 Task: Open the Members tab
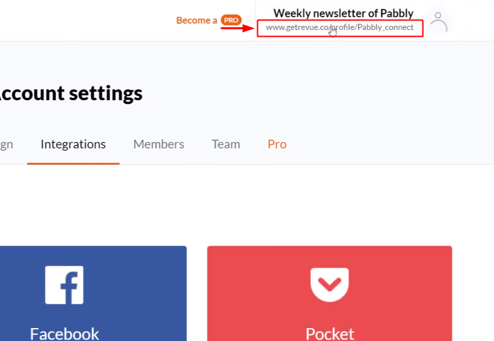(x=159, y=144)
